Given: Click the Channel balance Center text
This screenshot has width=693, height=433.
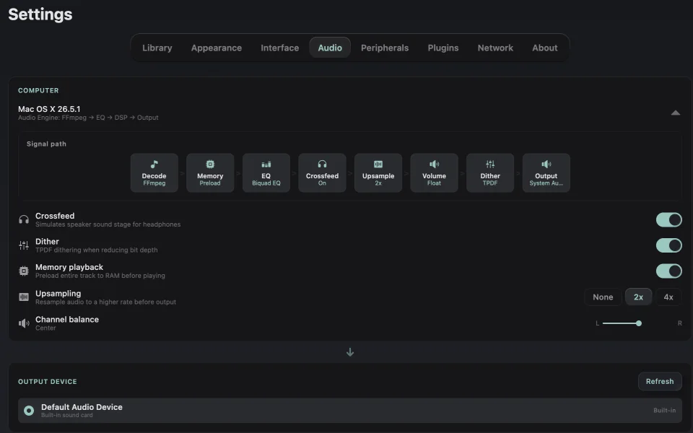Looking at the screenshot, I should (x=45, y=328).
